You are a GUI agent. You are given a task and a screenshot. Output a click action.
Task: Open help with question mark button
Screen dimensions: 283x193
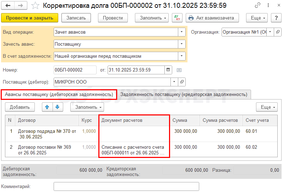point(276,18)
